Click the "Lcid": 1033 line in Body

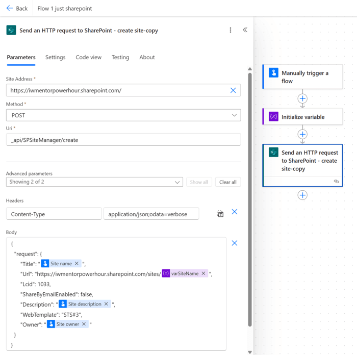coord(36,284)
